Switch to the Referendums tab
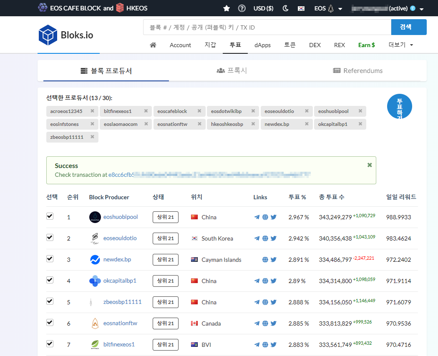438x356 pixels. click(x=358, y=70)
